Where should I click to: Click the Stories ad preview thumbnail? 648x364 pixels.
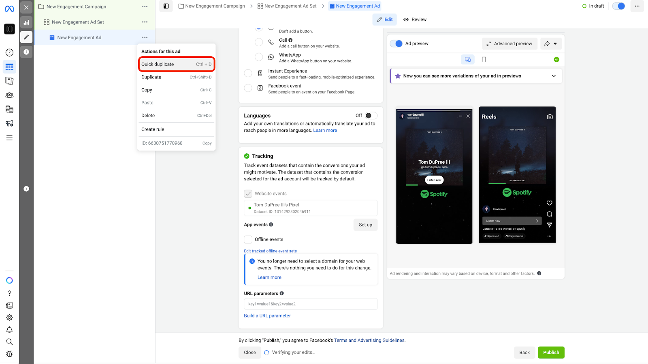tap(434, 176)
